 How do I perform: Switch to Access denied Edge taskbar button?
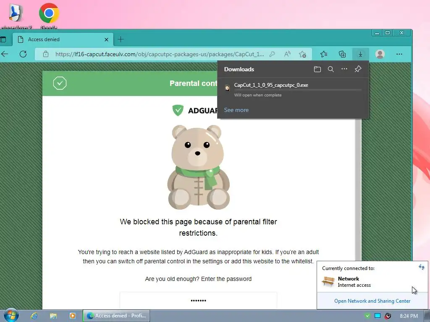point(117,316)
